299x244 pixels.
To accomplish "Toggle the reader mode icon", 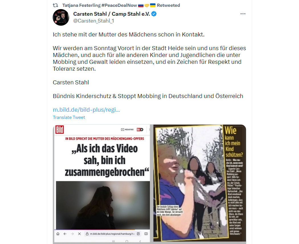I will pyautogui.click(x=138, y=234).
